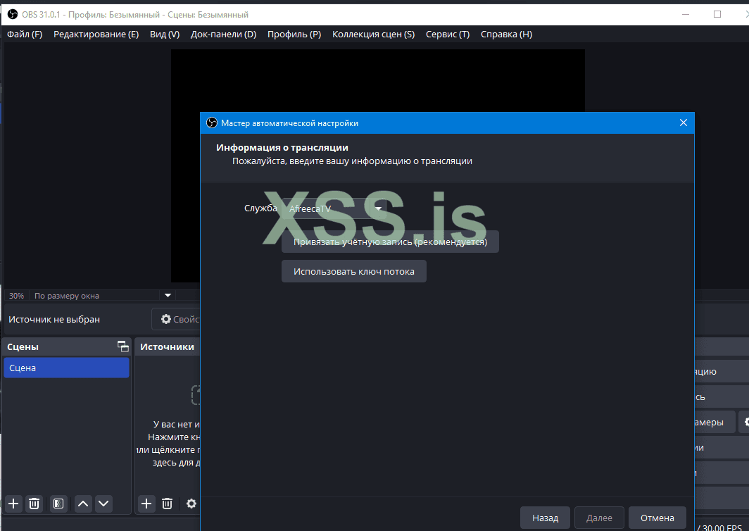Open the Профиль (P) menu
Viewport: 749px width, 531px height.
click(294, 34)
